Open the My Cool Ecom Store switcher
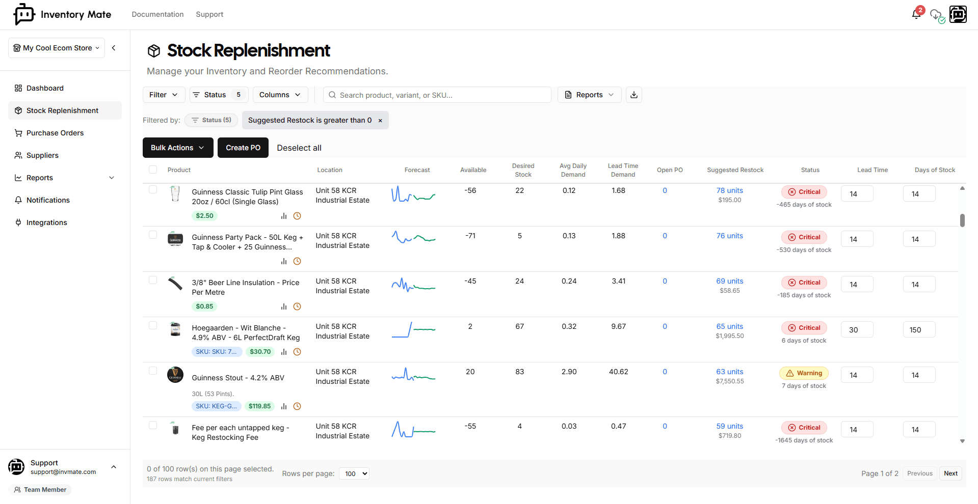The image size is (978, 504). pyautogui.click(x=57, y=48)
